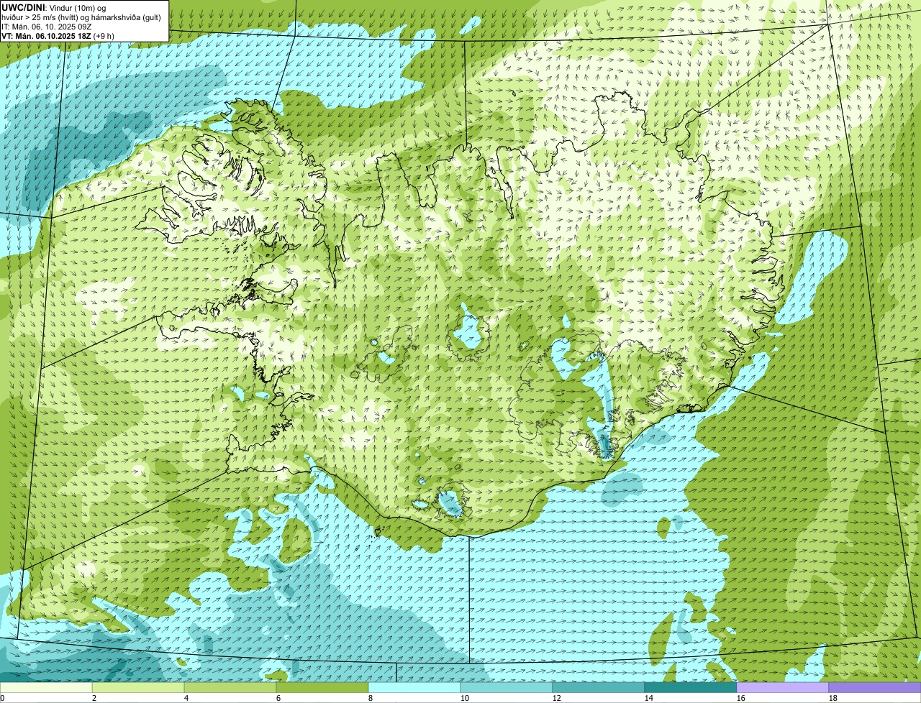
Task: Select the purple legend band above 18 m/s
Action: point(875,687)
